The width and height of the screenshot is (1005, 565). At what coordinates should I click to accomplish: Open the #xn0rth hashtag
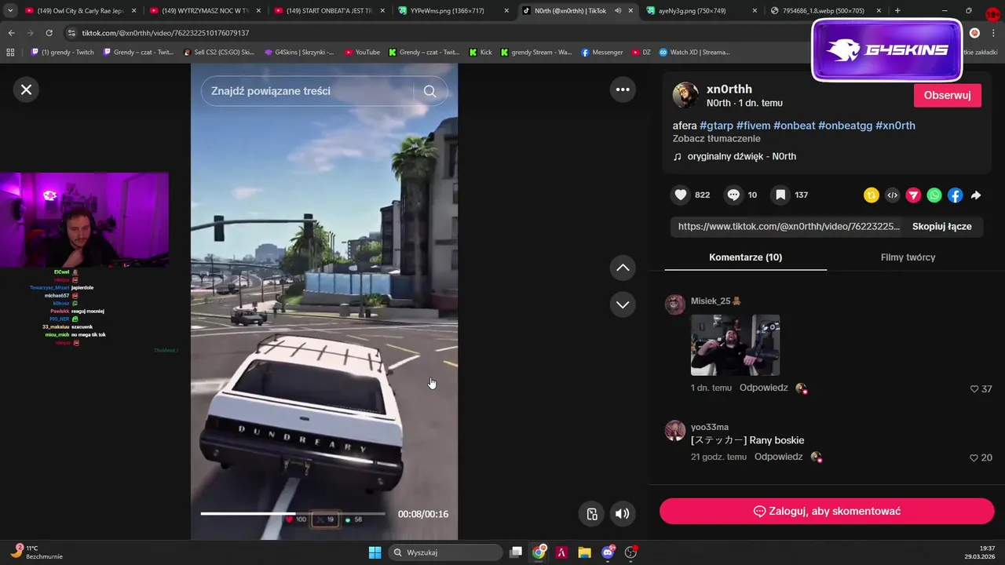895,126
